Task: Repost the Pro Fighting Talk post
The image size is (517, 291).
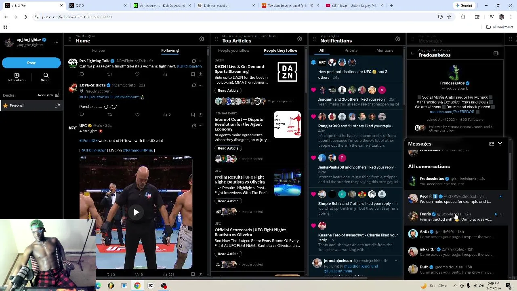Action: (x=109, y=74)
